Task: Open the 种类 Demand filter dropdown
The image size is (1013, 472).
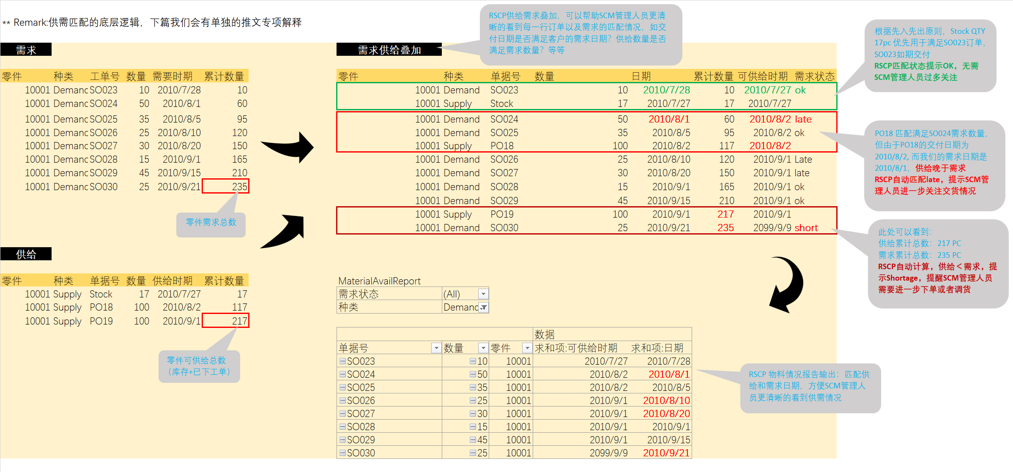Action: 483,307
